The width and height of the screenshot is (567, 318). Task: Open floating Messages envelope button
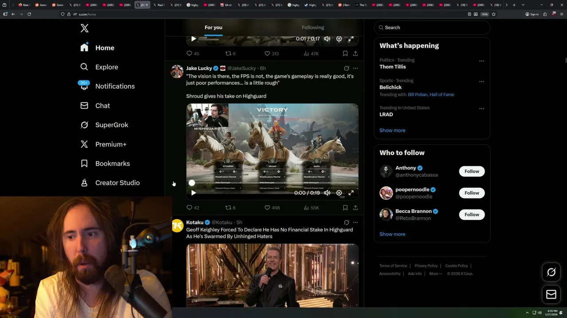[x=551, y=294]
